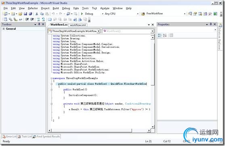Image resolution: width=225 pixels, height=146 pixels.
Task: Open the FreeWorkflow find dropdown
Action: coord(185,14)
